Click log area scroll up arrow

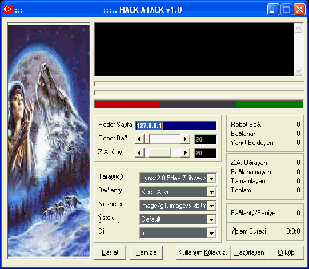(298, 28)
